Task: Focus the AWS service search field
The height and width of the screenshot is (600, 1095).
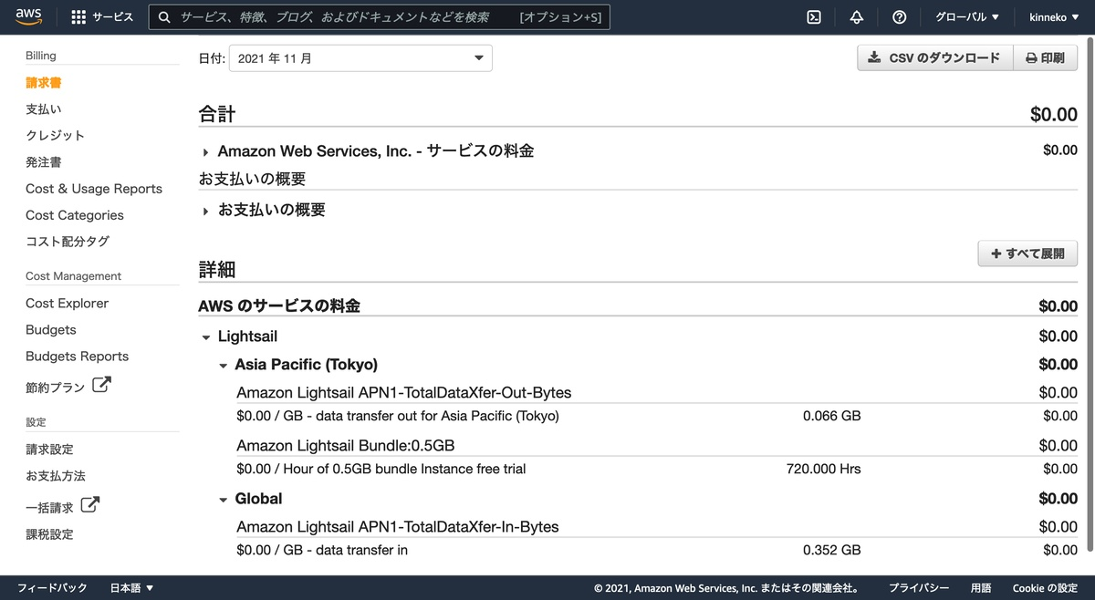Action: click(x=380, y=17)
